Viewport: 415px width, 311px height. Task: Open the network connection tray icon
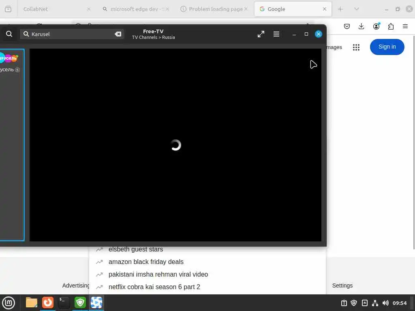pyautogui.click(x=375, y=303)
